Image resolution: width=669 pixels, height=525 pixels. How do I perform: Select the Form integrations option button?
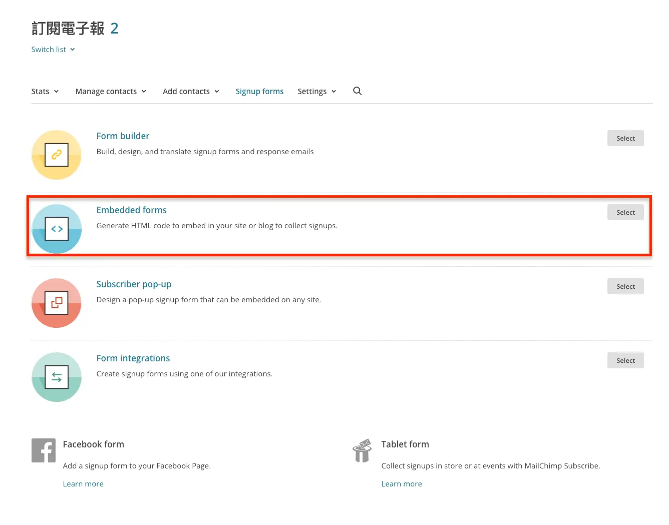pos(625,360)
